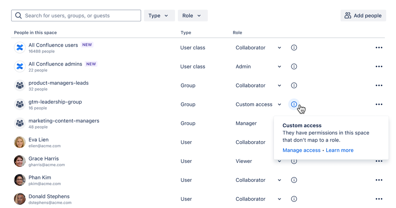The height and width of the screenshot is (208, 396).
Task: Open the Type filter dropdown
Action: [159, 16]
